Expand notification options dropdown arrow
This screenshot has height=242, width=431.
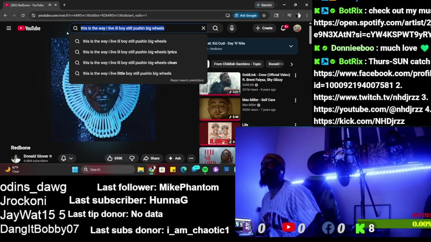coord(71,158)
